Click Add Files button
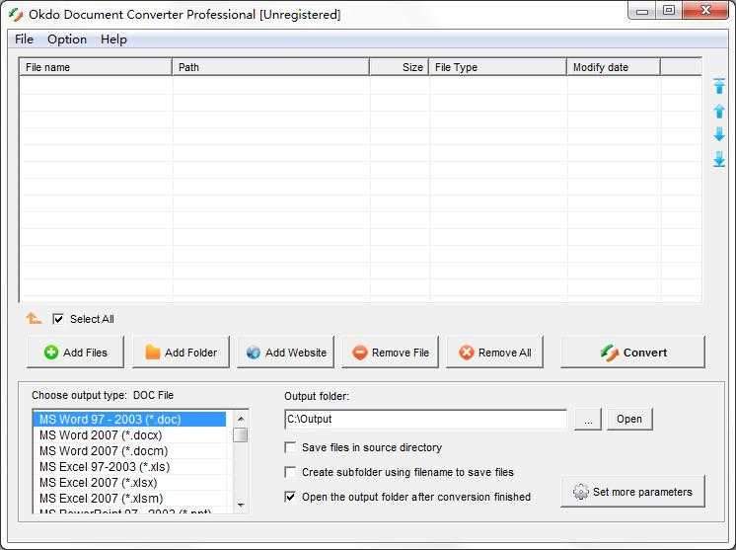The height and width of the screenshot is (550, 736). 75,353
